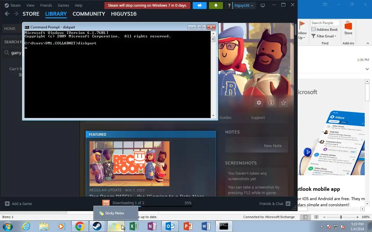Open the Store add-ins icon in Outlook
Image resolution: width=372 pixels, height=232 pixels.
[348, 28]
